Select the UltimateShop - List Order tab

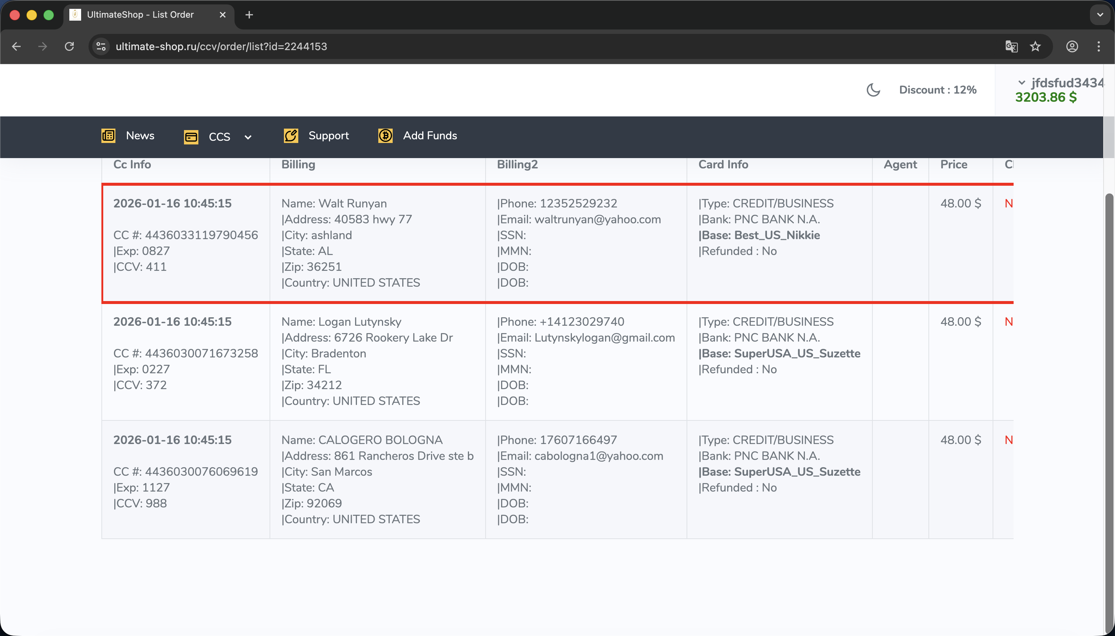pos(140,15)
